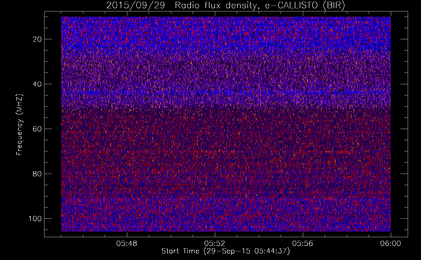Click the 20 MHz frequency tick label

(37, 39)
